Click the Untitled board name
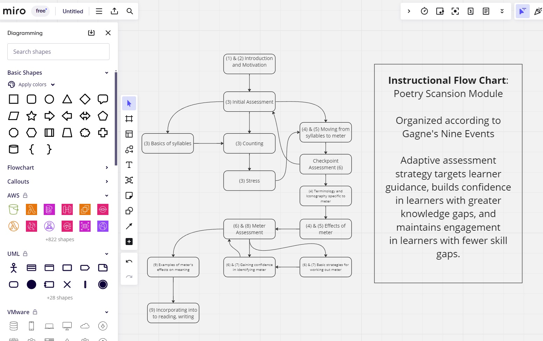 pyautogui.click(x=73, y=11)
